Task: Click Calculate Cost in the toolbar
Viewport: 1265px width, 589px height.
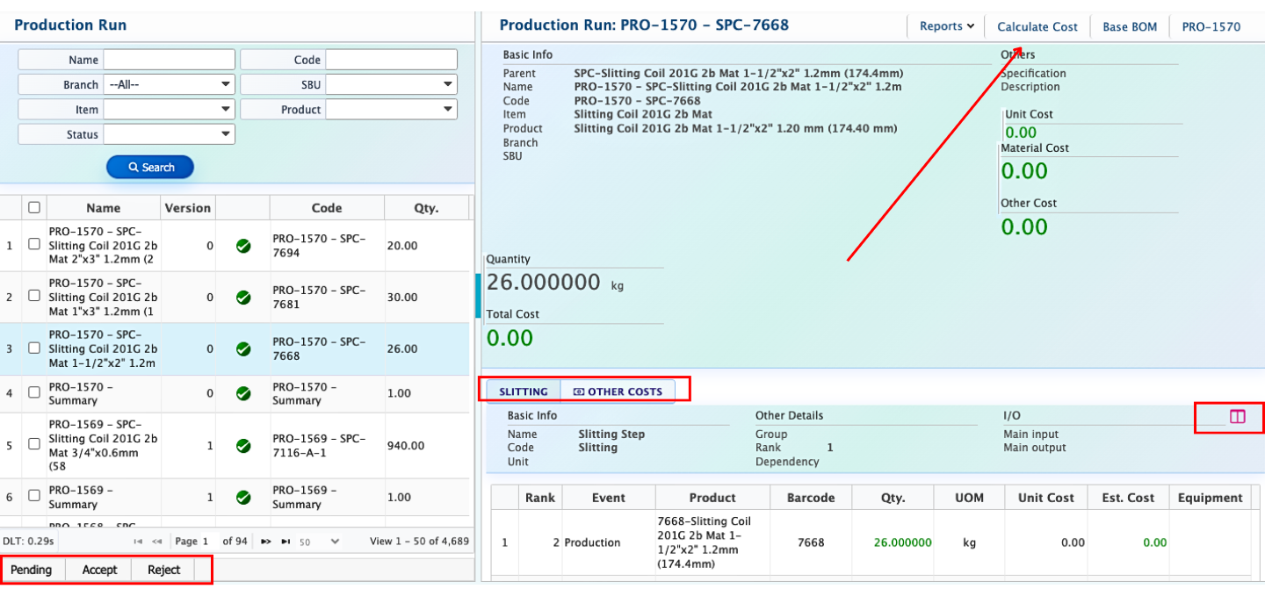Action: point(1037,26)
